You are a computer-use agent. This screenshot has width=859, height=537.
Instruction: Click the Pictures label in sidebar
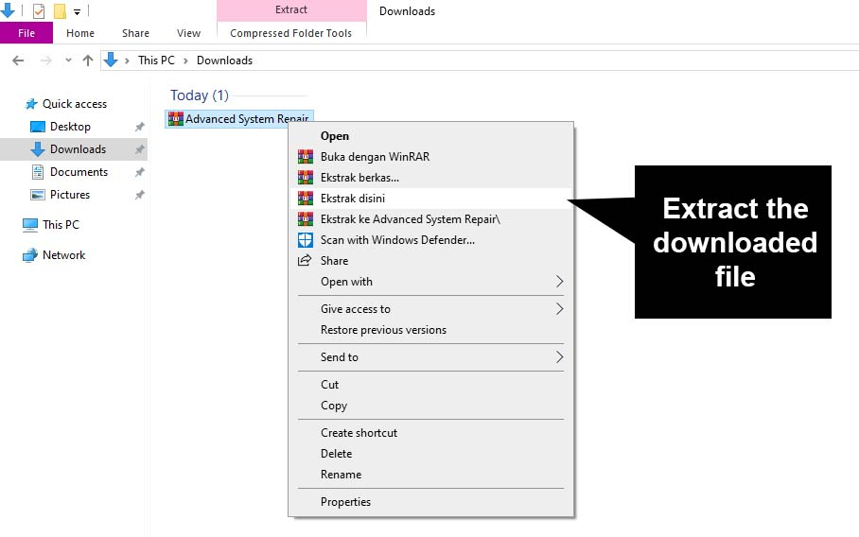70,195
